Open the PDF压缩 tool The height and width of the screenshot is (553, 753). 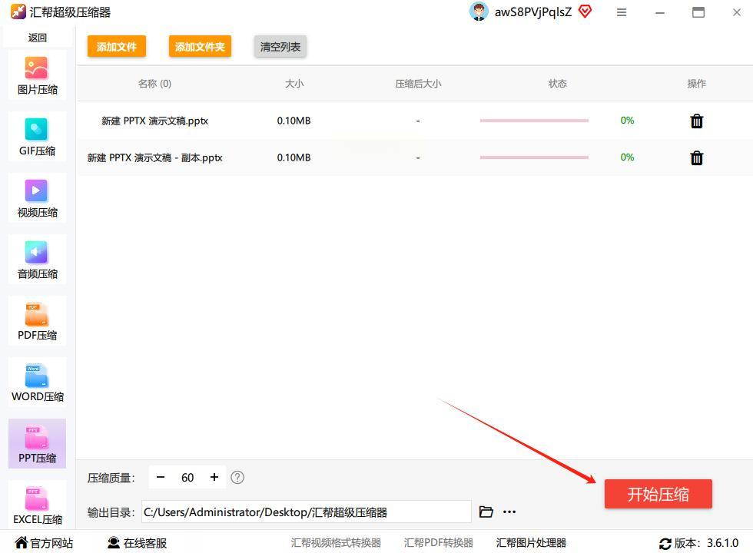[37, 321]
